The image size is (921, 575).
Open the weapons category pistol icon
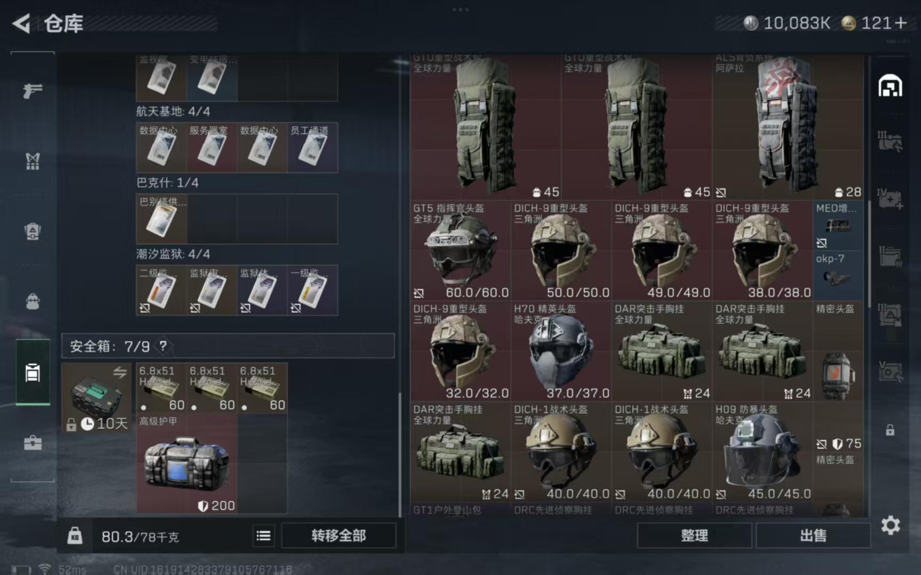[33, 91]
